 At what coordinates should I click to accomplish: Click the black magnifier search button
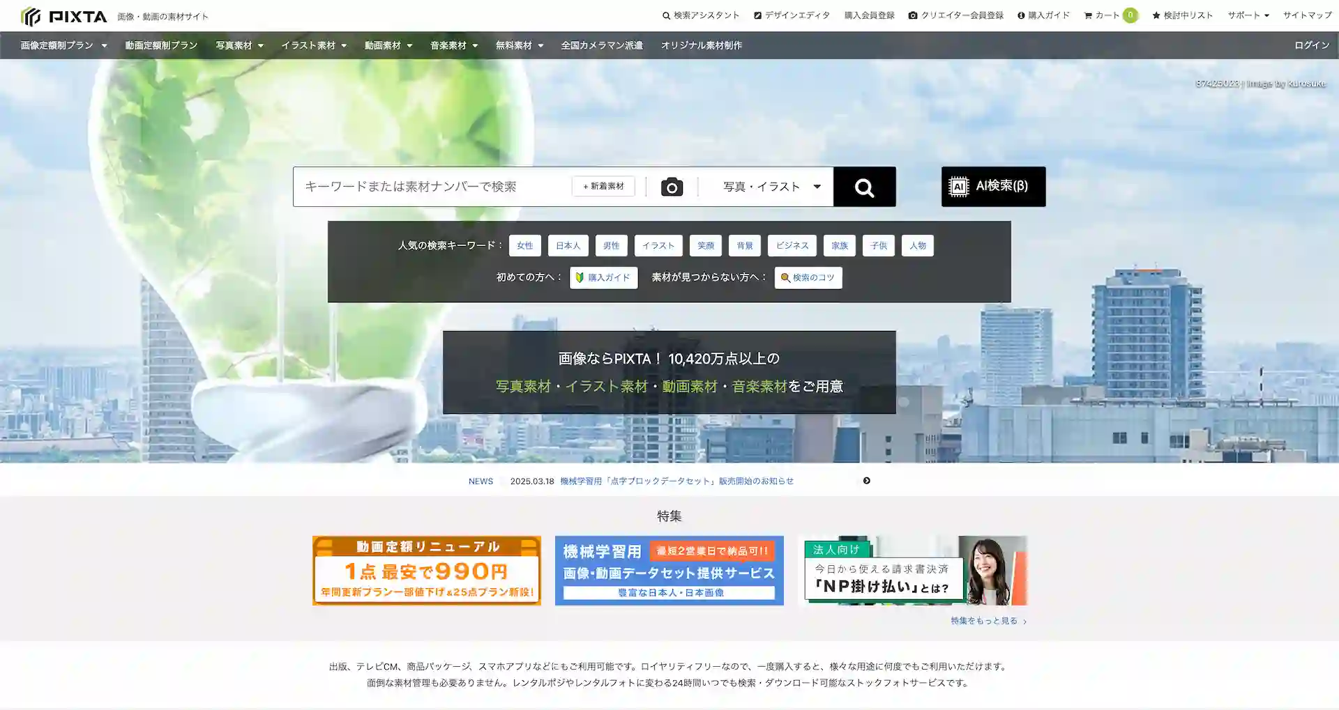[x=864, y=187]
